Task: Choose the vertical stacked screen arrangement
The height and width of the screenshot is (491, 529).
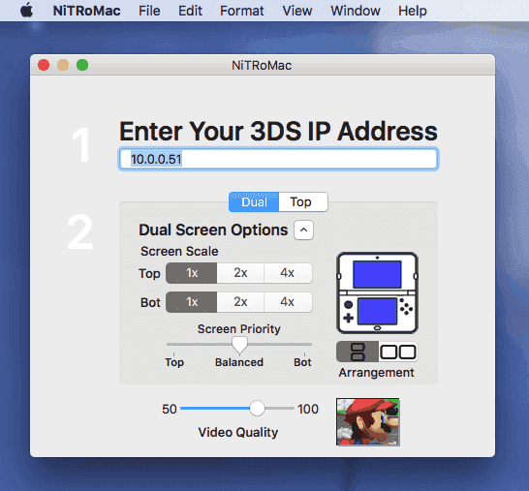Action: pos(358,352)
